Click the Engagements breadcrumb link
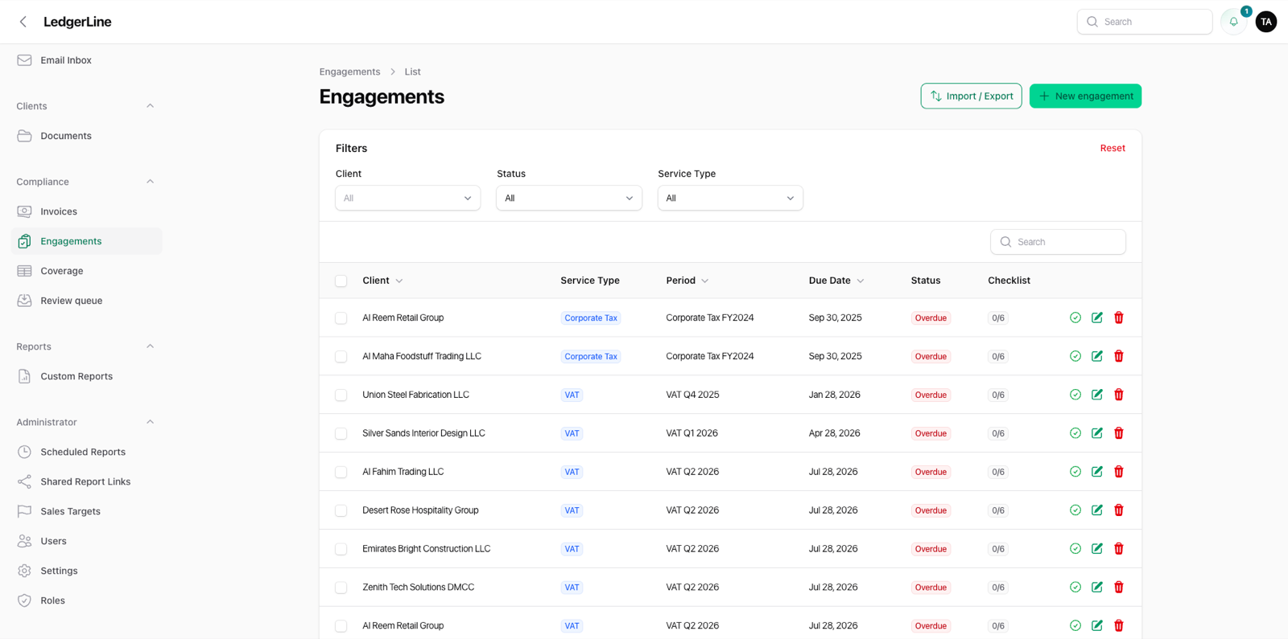This screenshot has height=639, width=1288. pos(349,72)
